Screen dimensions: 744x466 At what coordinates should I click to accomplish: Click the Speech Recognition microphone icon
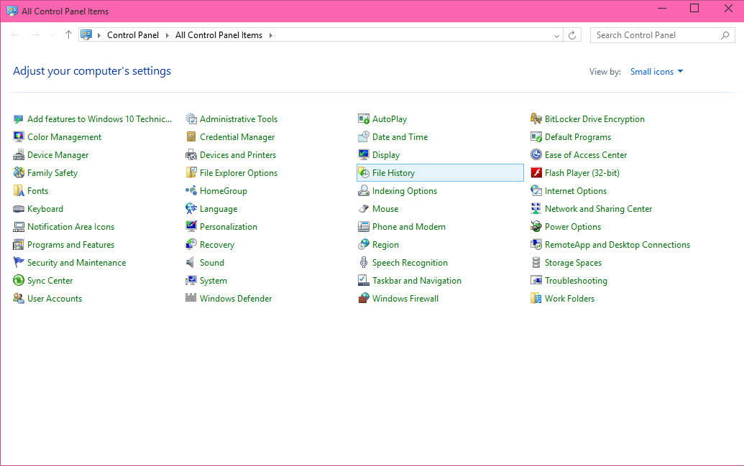(364, 263)
